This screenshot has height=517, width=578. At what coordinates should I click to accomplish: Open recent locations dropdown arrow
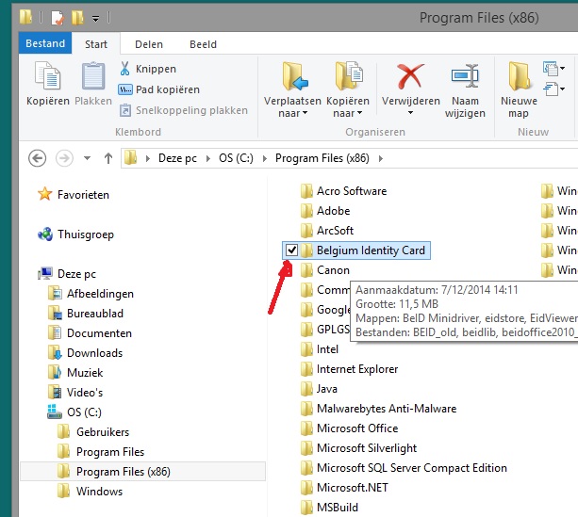pos(87,158)
